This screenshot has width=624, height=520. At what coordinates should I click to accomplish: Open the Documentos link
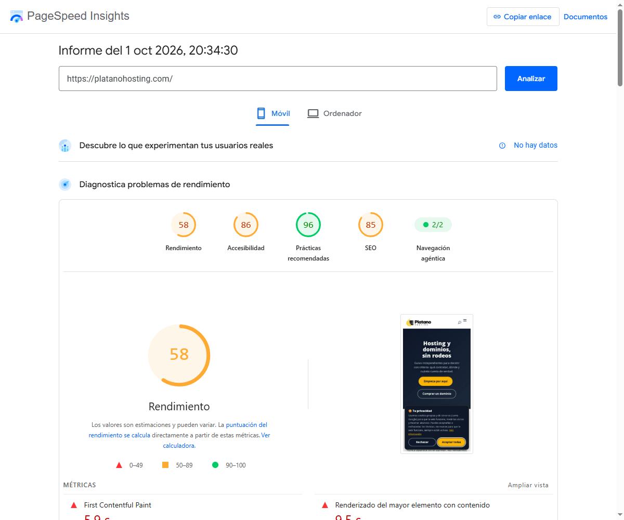pos(586,17)
